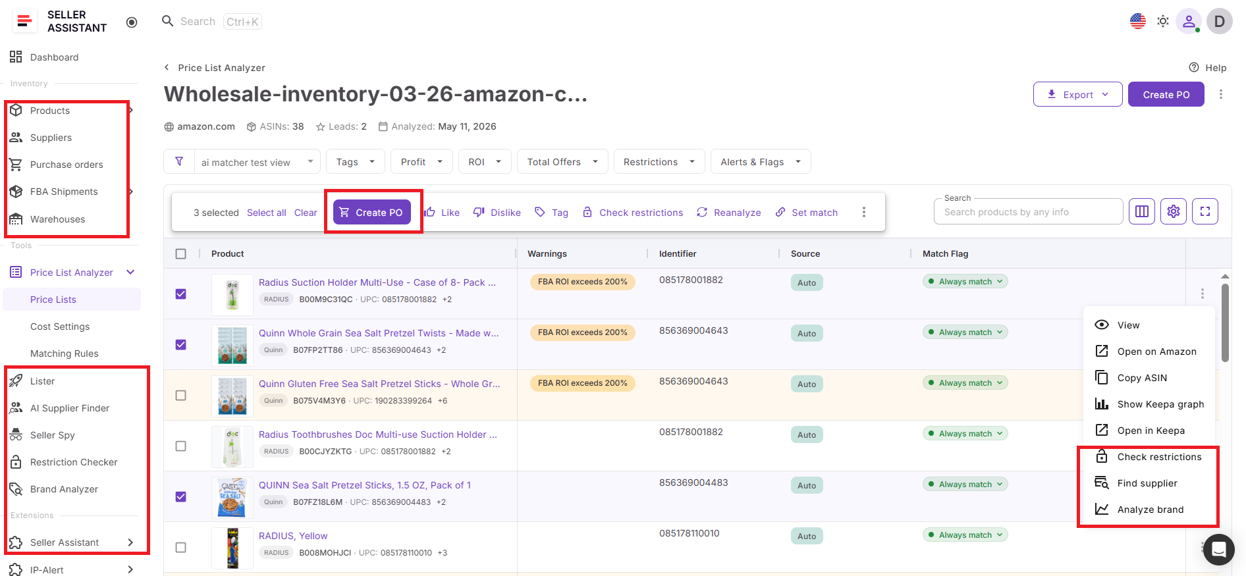
Task: Open the Dashboard page icon
Action: click(16, 57)
